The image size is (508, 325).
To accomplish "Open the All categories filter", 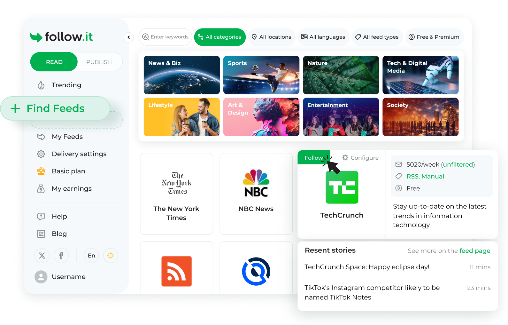I will 220,37.
